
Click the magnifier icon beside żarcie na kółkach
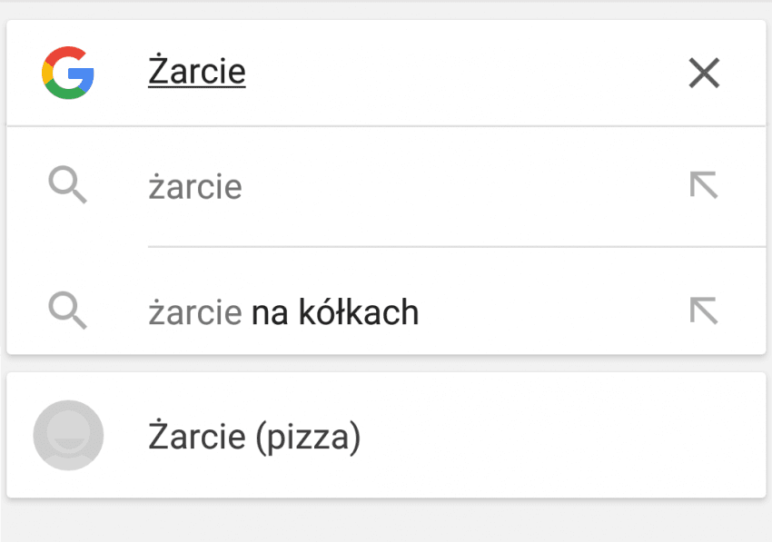67,310
